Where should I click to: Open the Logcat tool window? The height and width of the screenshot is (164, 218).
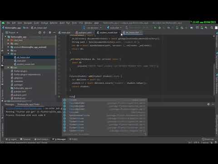point(12,139)
